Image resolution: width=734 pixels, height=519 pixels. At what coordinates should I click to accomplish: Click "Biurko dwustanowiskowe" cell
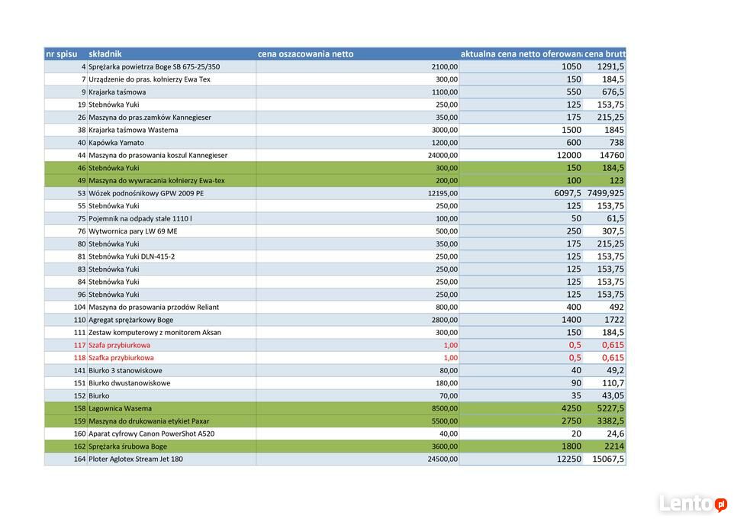click(129, 383)
